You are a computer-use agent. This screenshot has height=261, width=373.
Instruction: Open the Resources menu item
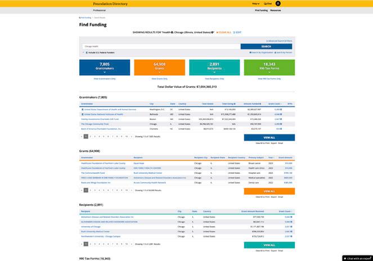pyautogui.click(x=276, y=11)
